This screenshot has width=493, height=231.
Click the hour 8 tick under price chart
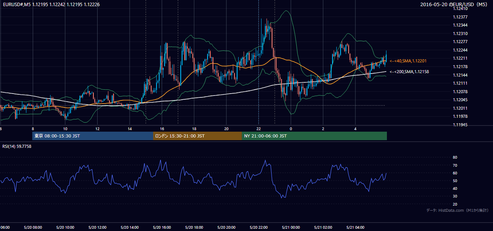(33, 129)
